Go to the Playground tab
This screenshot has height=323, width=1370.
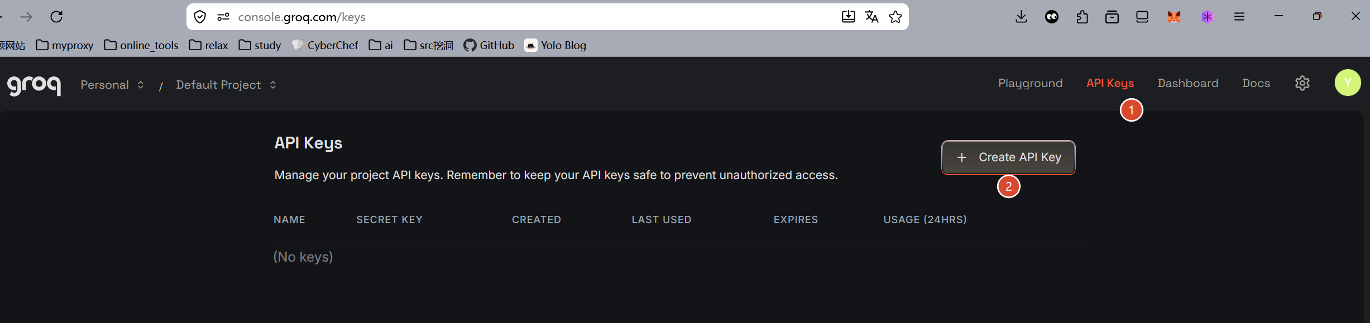click(x=1030, y=83)
